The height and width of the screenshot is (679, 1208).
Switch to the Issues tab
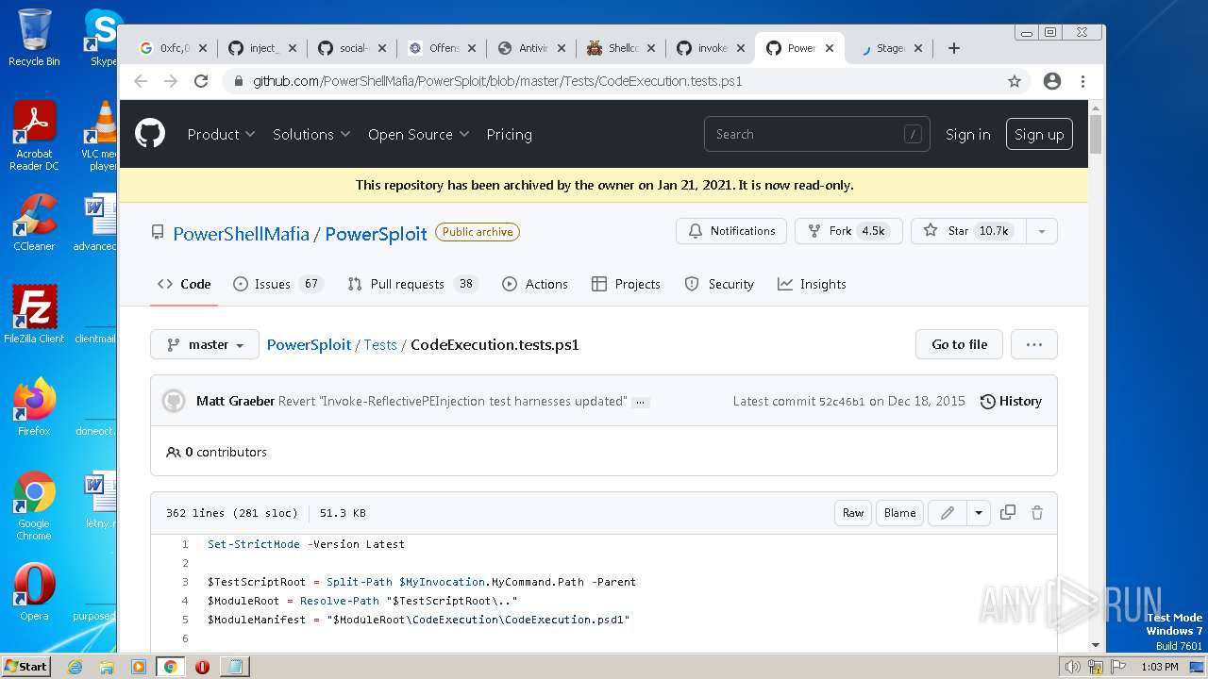(277, 284)
